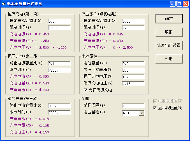
Task: Click 终止电流容量比 field in 恒压充电 section
Action: (59, 64)
